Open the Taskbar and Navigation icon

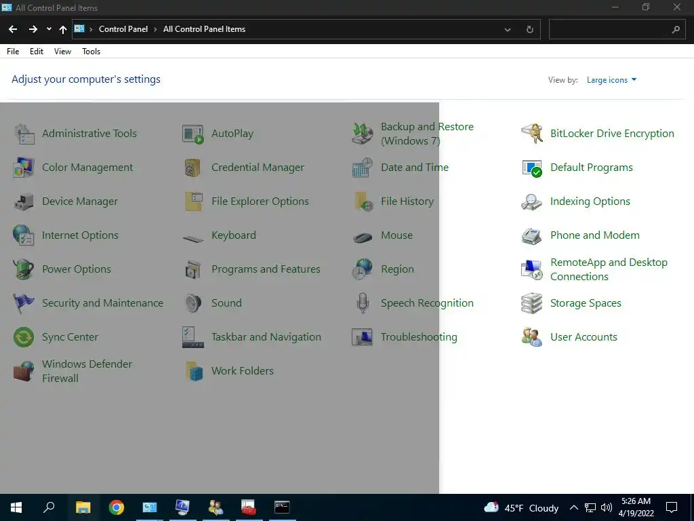tap(193, 337)
